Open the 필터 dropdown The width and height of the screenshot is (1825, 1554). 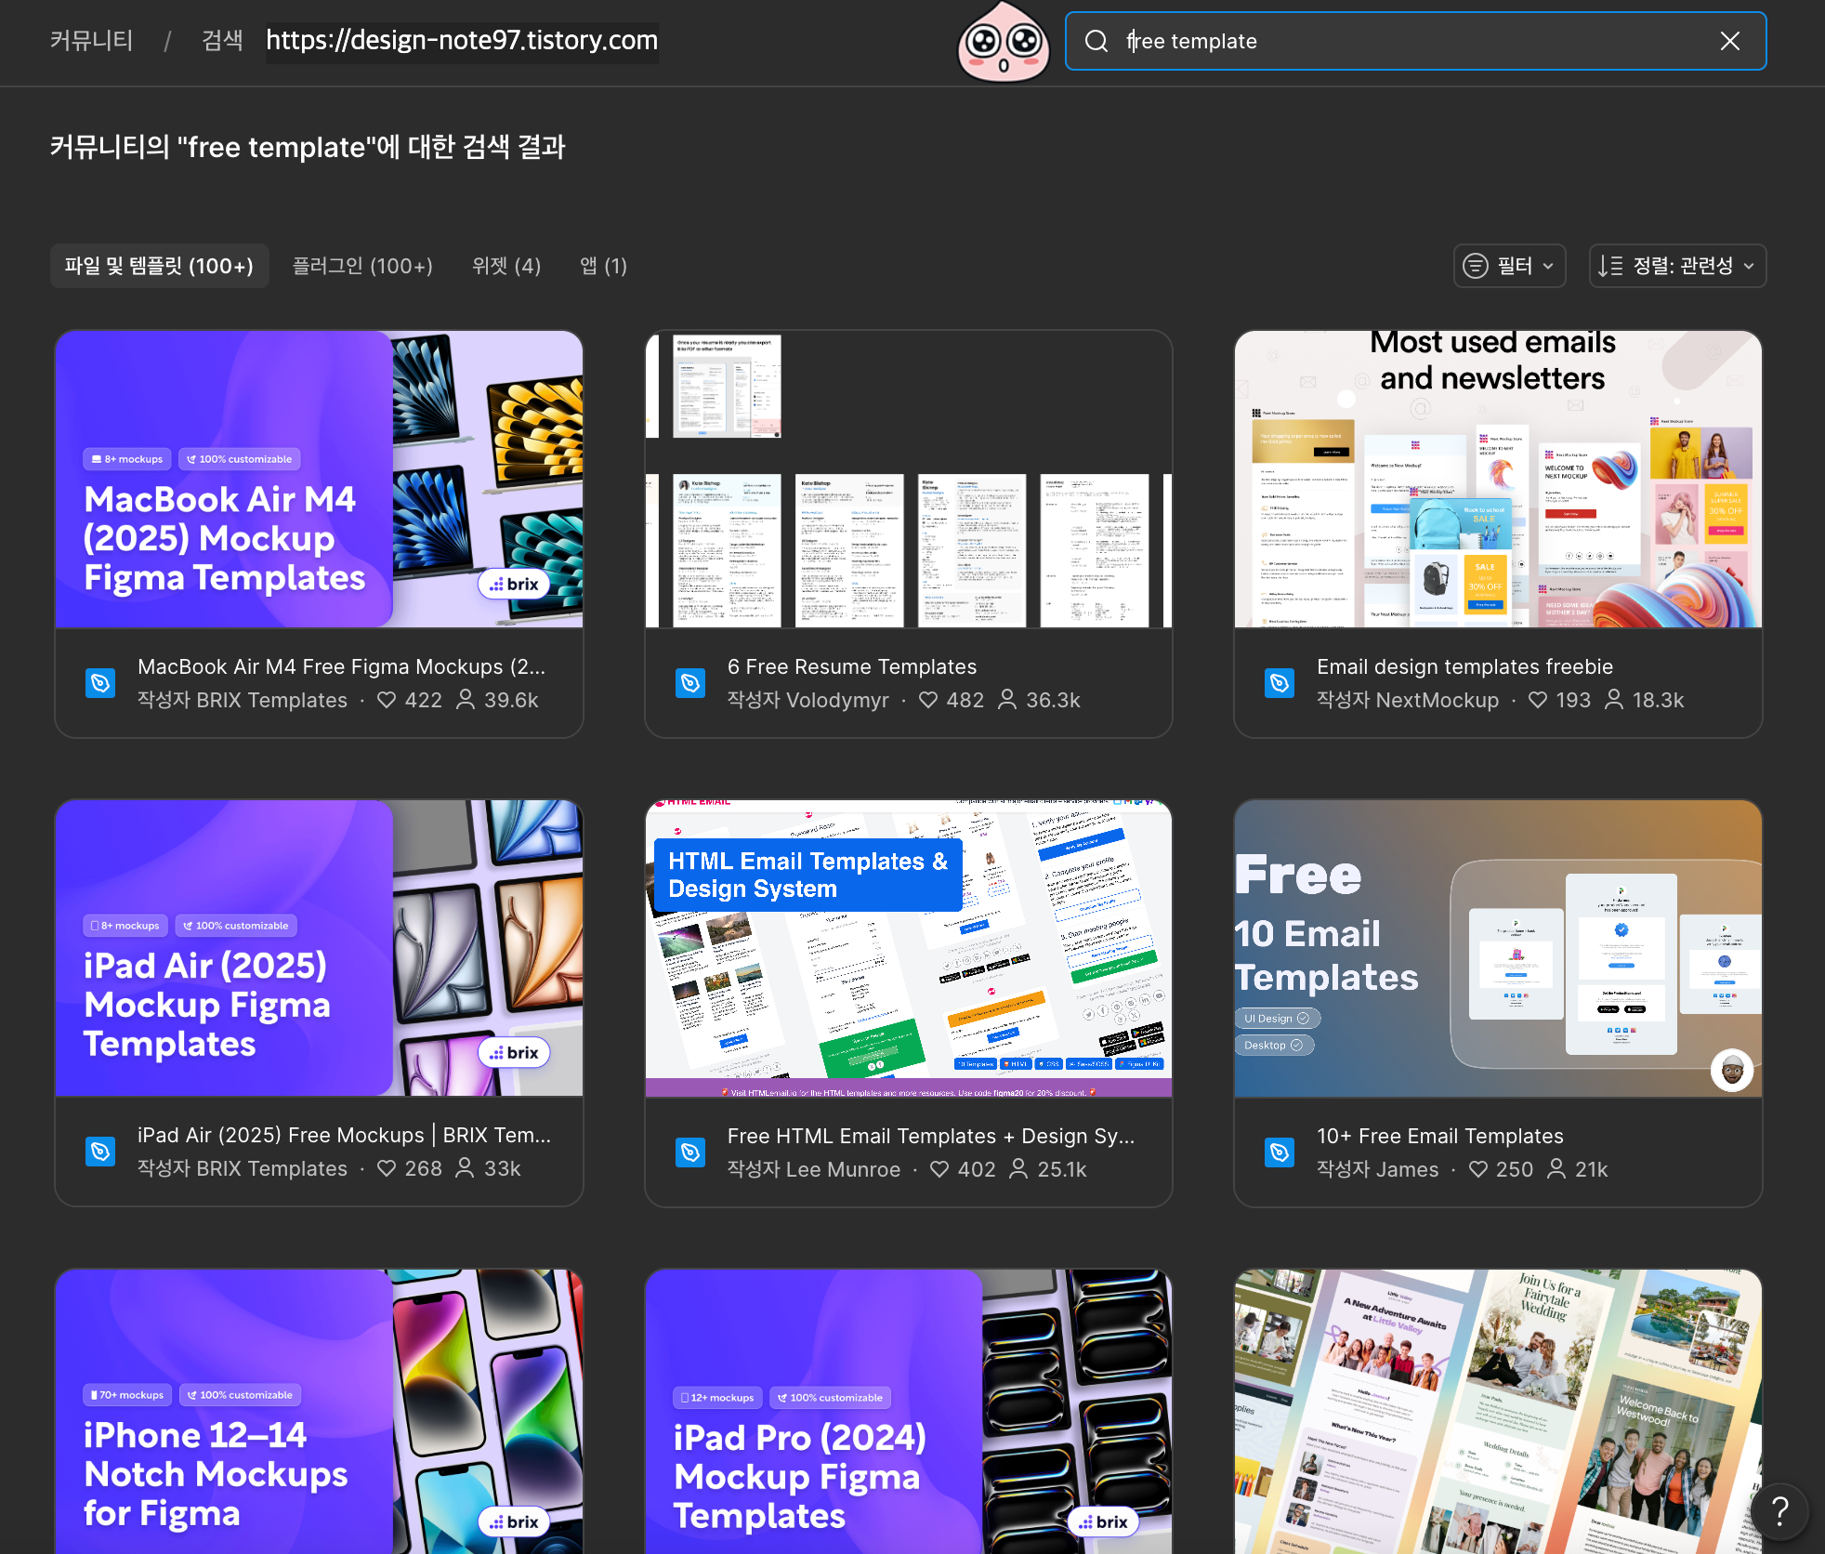tap(1510, 266)
